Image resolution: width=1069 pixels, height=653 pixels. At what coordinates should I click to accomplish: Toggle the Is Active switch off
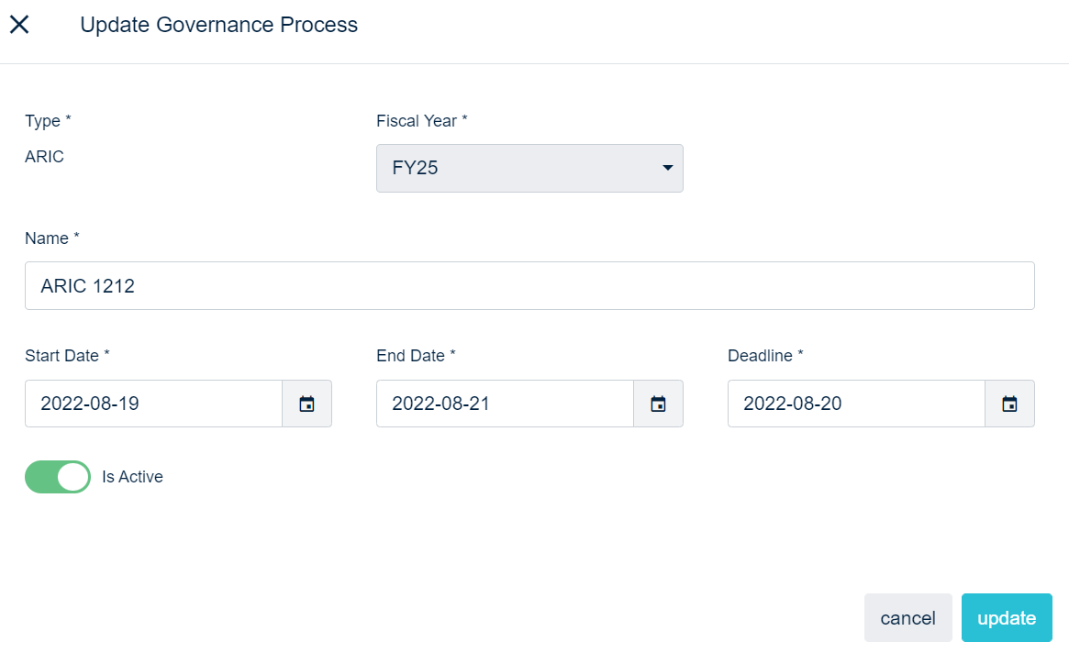(58, 477)
